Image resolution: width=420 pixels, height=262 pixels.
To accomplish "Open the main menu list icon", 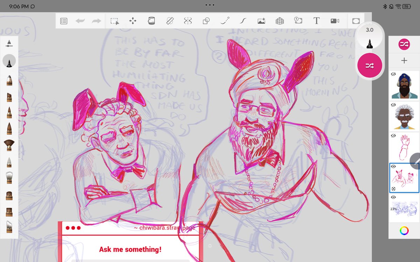I will [64, 21].
